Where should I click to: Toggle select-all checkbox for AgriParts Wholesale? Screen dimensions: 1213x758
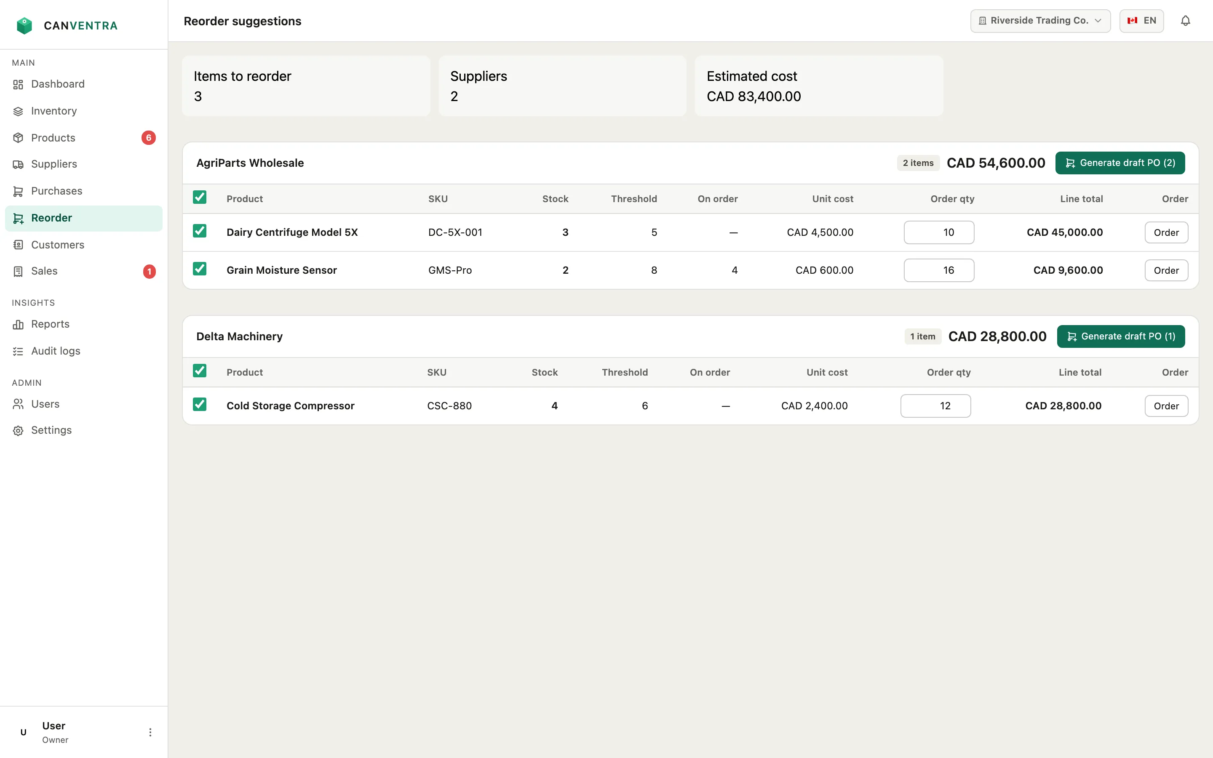[200, 198]
